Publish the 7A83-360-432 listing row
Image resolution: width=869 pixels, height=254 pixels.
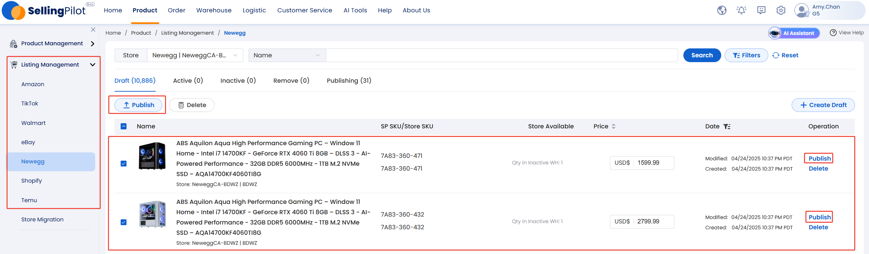820,217
